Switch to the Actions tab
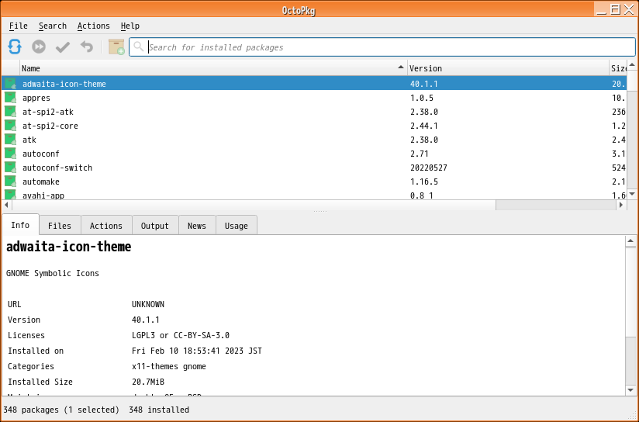This screenshot has height=422, width=639. click(106, 226)
